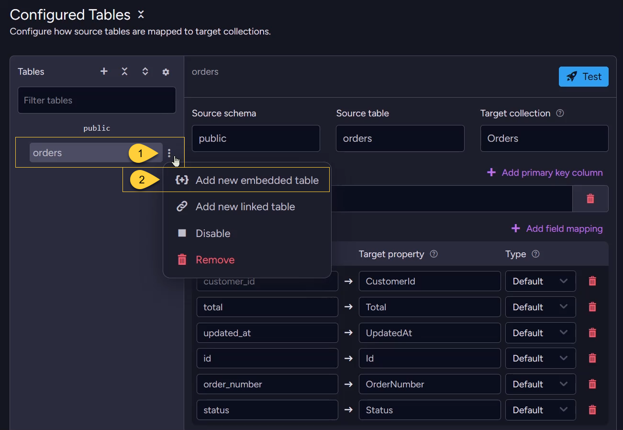Click the Tables panel label
Viewport: 623px width, 430px height.
pyautogui.click(x=31, y=72)
